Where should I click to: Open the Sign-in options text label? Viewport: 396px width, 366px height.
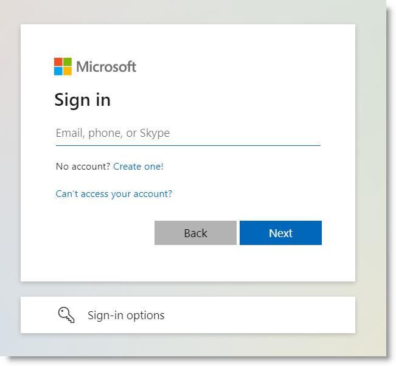point(126,316)
